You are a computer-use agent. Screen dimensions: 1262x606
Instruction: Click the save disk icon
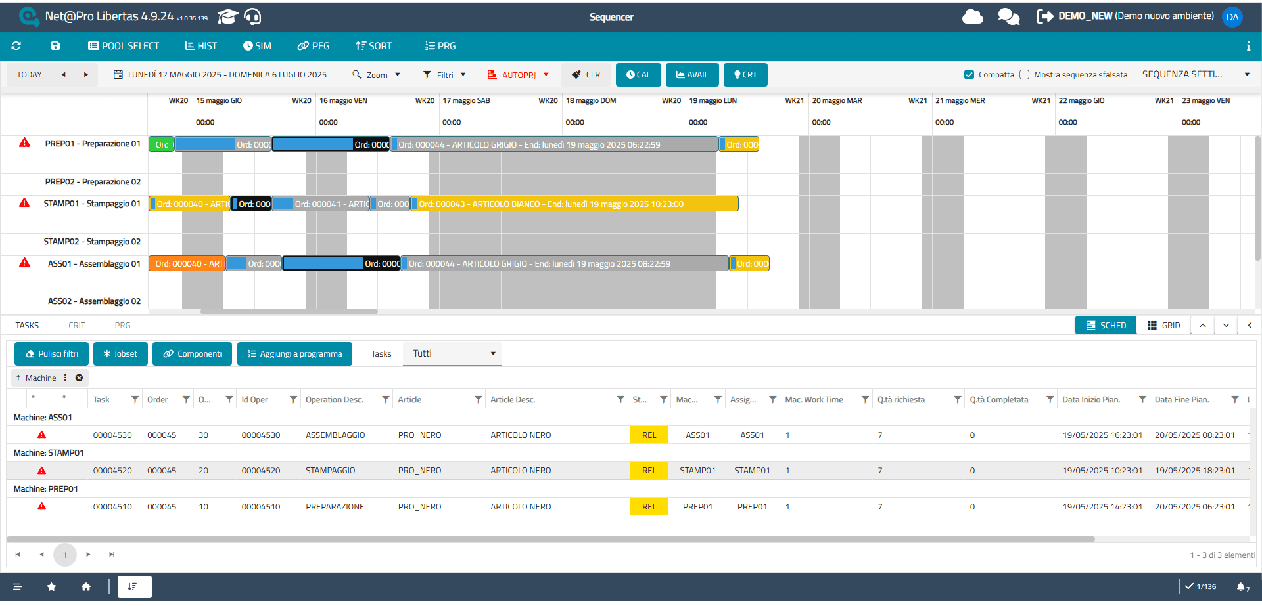(x=55, y=46)
